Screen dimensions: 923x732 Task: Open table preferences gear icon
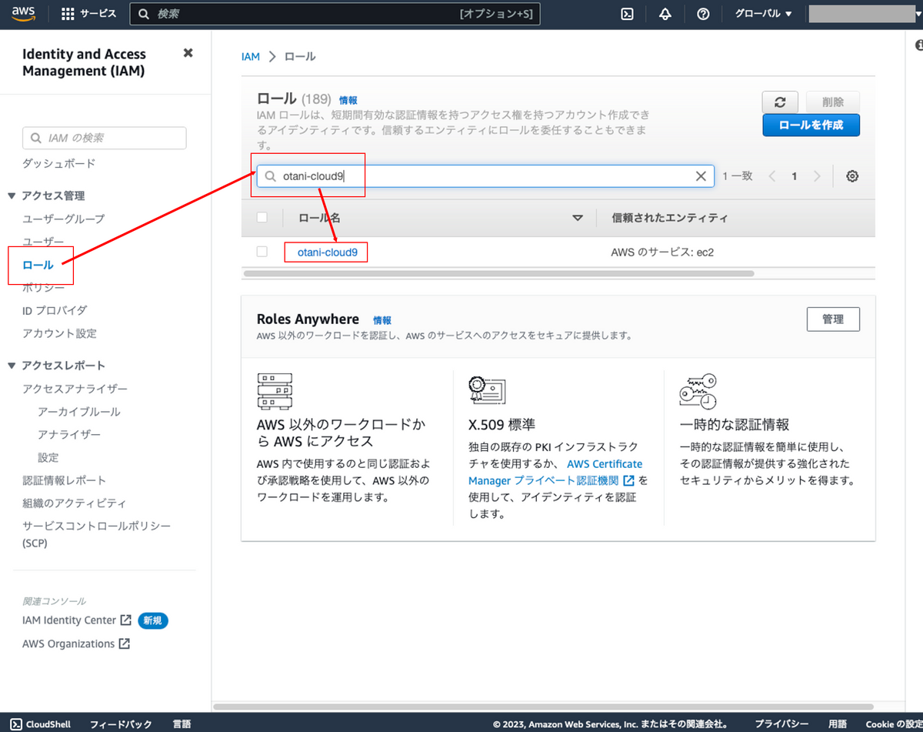click(x=852, y=176)
